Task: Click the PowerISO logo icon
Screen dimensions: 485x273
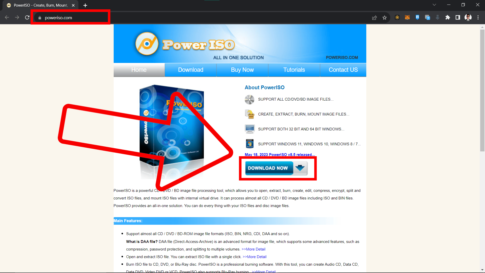Action: 147,44
